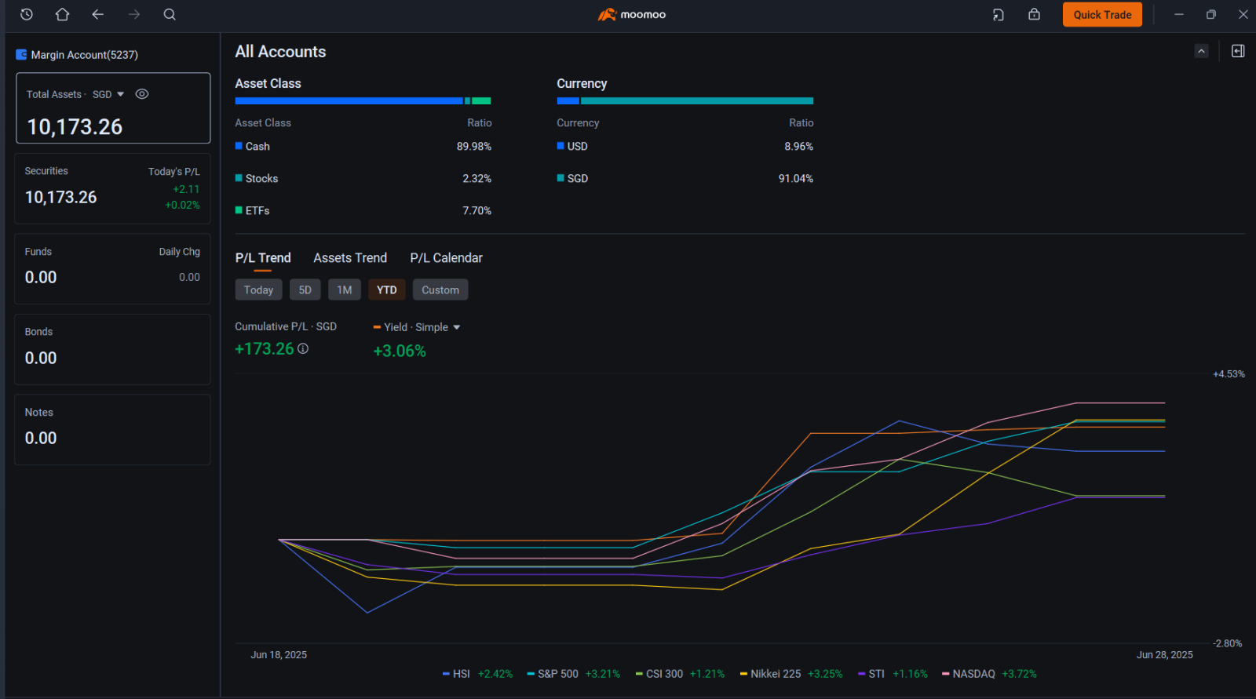This screenshot has width=1256, height=699.
Task: Open the search magnifier icon
Action: click(170, 14)
